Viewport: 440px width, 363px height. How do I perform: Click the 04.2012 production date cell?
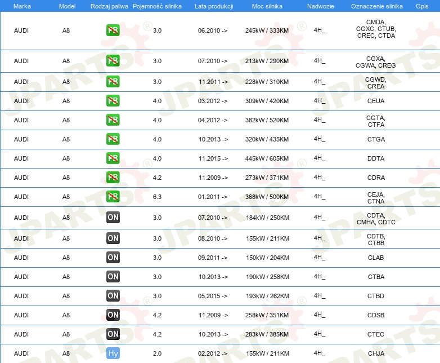tap(213, 120)
